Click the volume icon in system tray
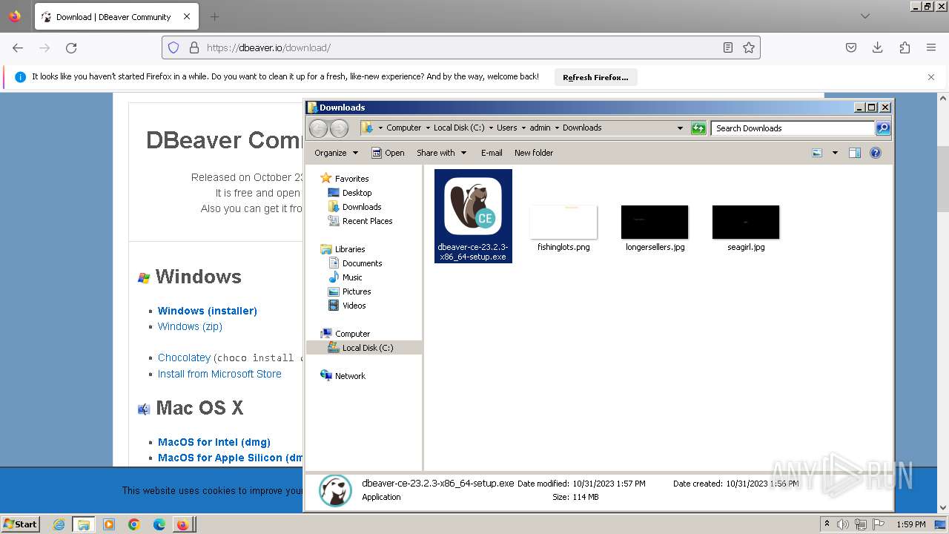This screenshot has width=949, height=534. pos(843,524)
